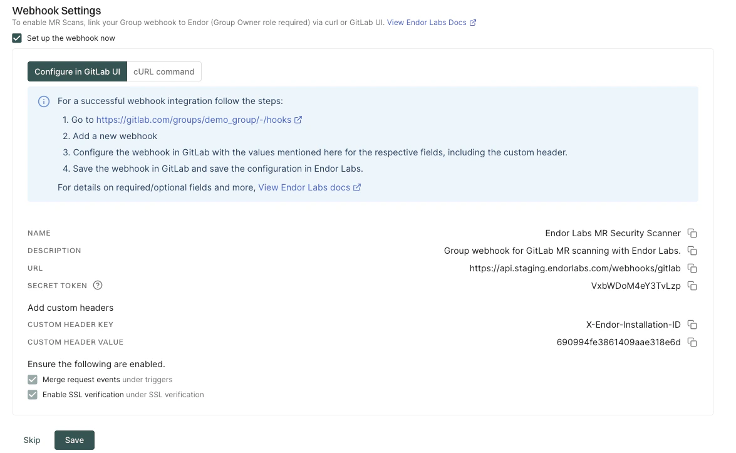Save the webhook configuration
The height and width of the screenshot is (453, 736).
click(74, 440)
